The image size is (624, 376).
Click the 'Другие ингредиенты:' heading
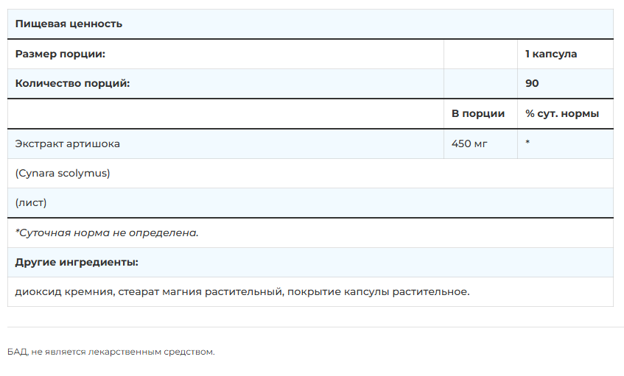coord(77,262)
